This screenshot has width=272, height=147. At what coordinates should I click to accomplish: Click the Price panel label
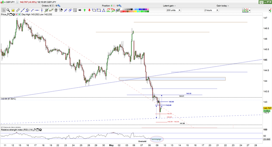click(4, 14)
